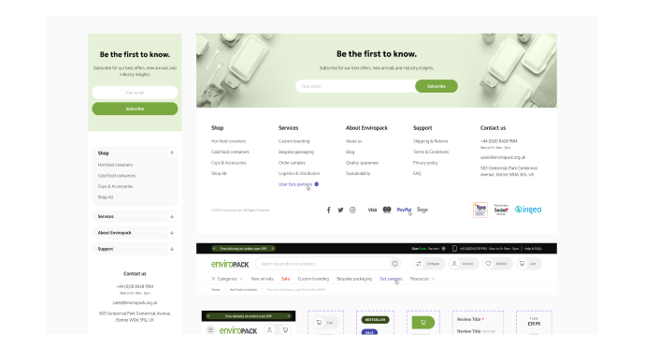Viewport: 645px width, 349px height.
Task: Open the Resources dropdown in the nav bar
Action: point(422,279)
